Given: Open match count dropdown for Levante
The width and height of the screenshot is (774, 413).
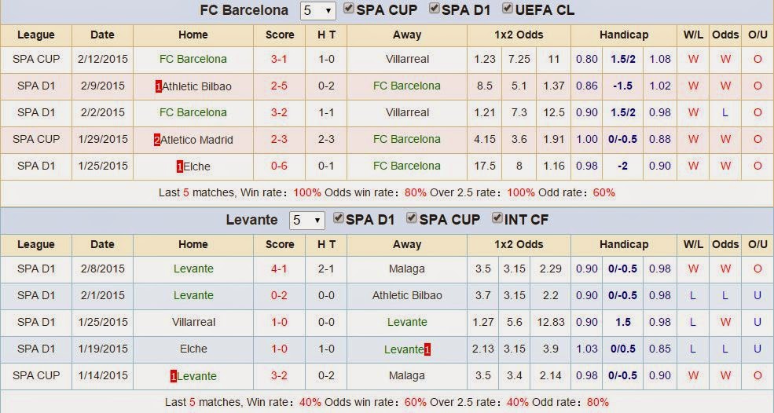Looking at the screenshot, I should coord(307,221).
